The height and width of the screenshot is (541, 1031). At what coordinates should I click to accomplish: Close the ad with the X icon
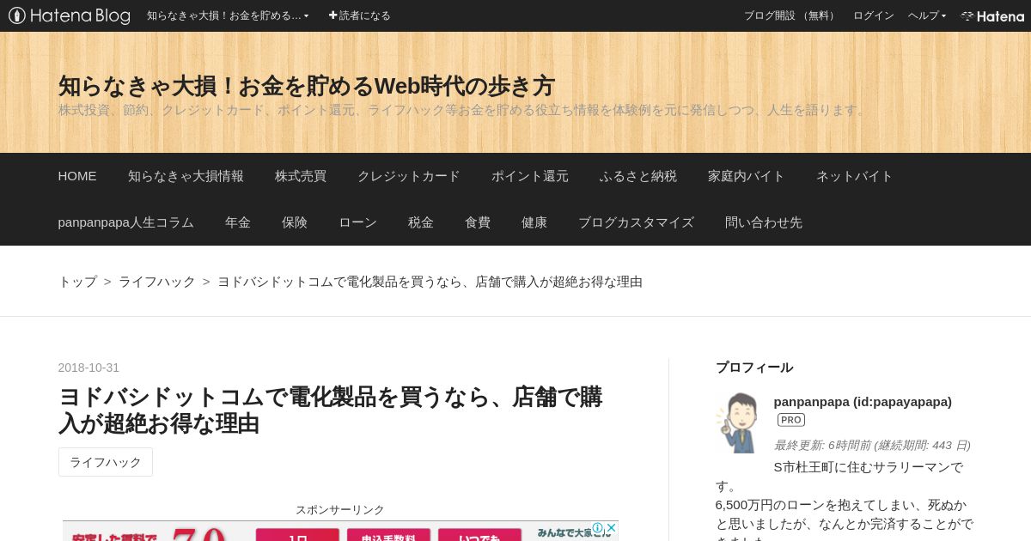[x=612, y=527]
